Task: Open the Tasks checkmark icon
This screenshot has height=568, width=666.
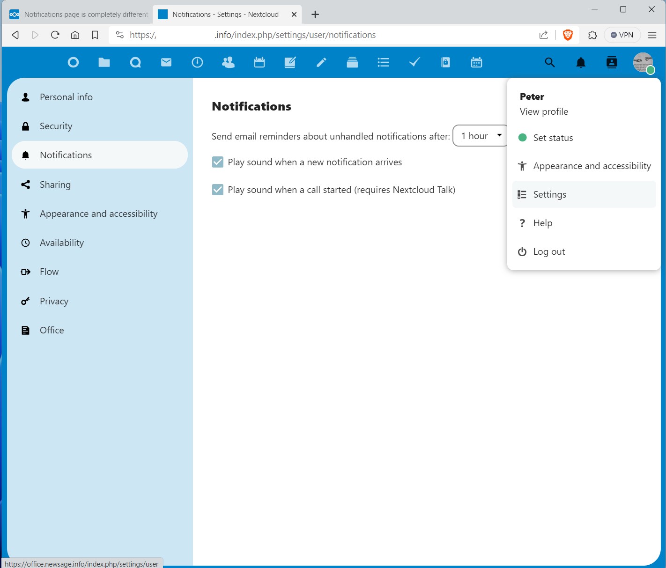Action: click(x=414, y=62)
